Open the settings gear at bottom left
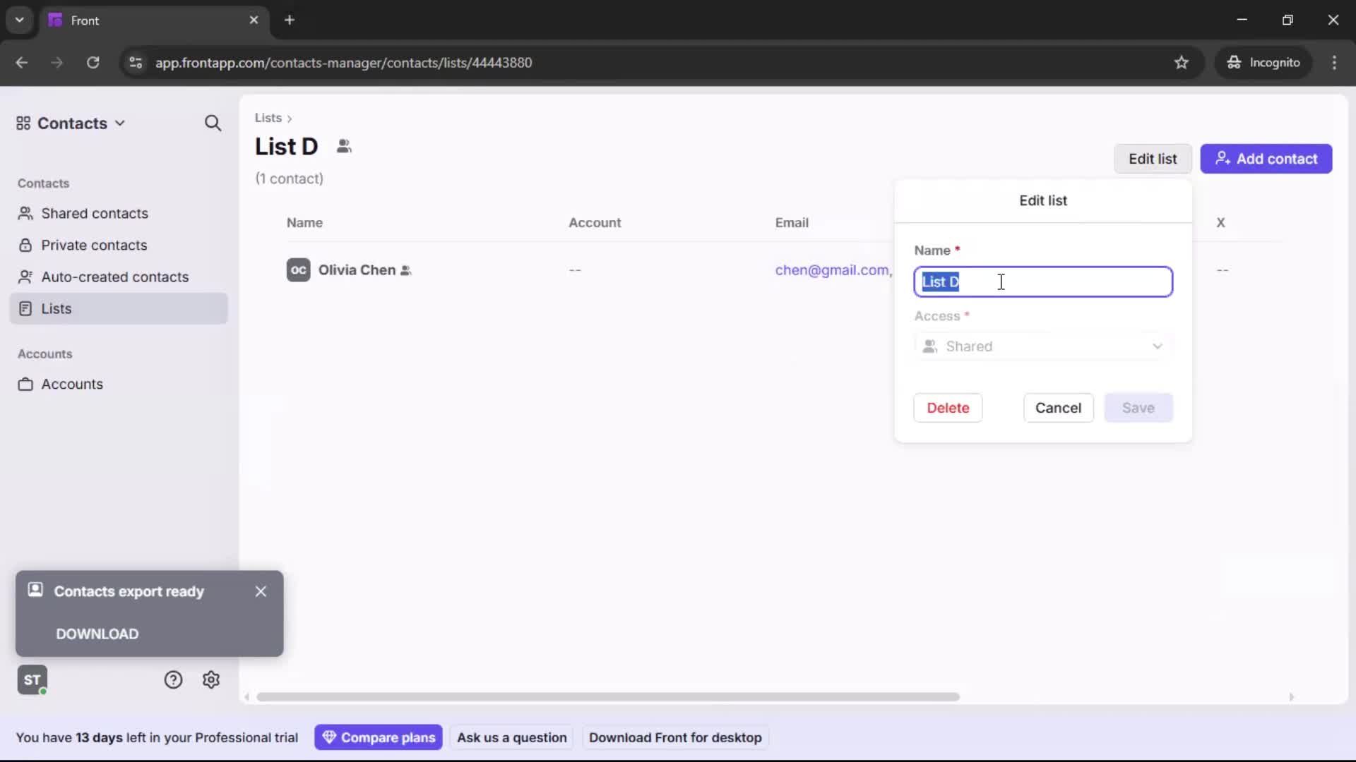 211,679
